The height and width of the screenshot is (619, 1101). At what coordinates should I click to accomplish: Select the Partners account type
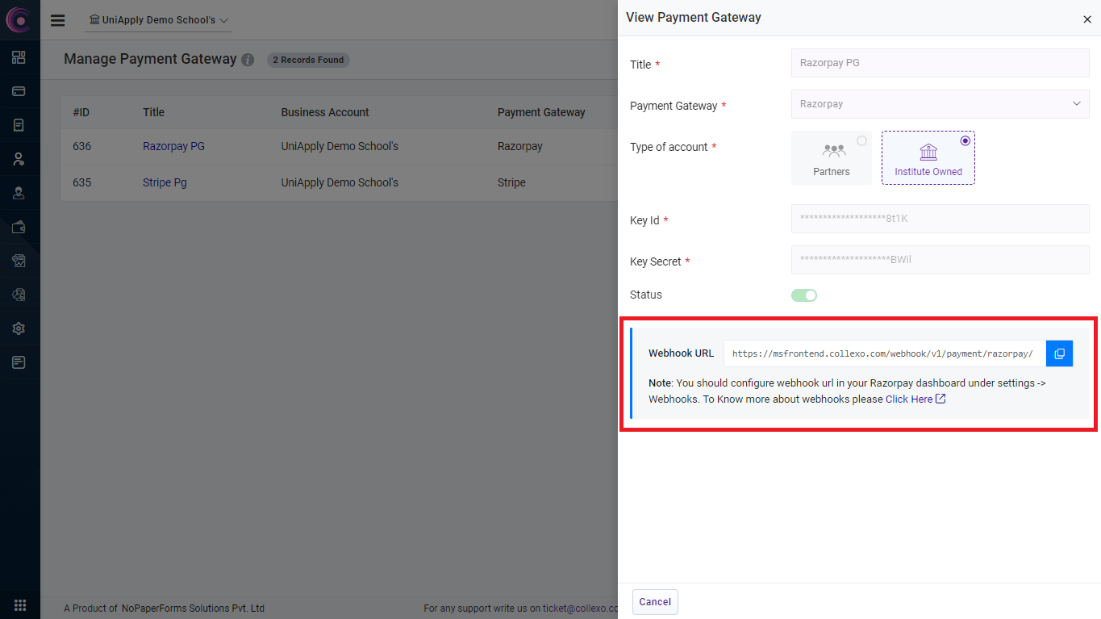(x=831, y=157)
